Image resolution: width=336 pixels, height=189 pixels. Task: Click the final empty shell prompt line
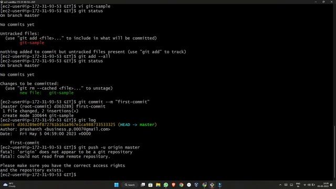pos(38,175)
